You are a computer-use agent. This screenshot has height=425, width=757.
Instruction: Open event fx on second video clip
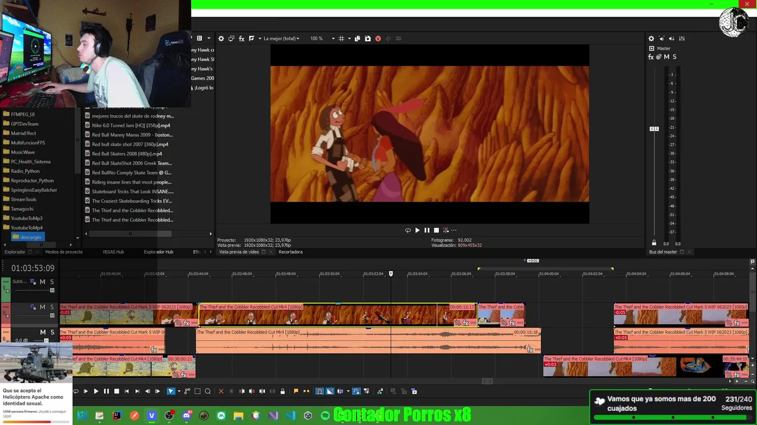(465, 323)
